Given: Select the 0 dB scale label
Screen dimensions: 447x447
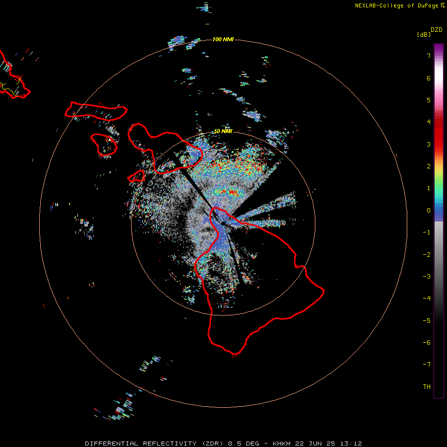Looking at the screenshot, I should click(429, 211).
